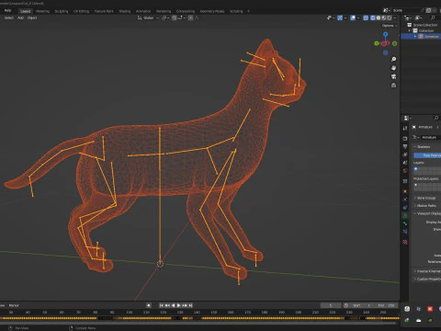
Task: Open the checkered Texture properties tab
Action: (405, 242)
